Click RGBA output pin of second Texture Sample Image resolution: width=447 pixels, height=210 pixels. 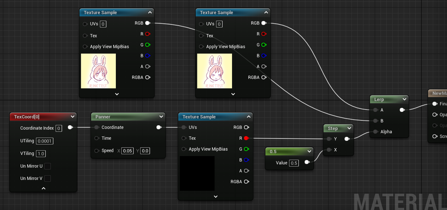coord(264,77)
